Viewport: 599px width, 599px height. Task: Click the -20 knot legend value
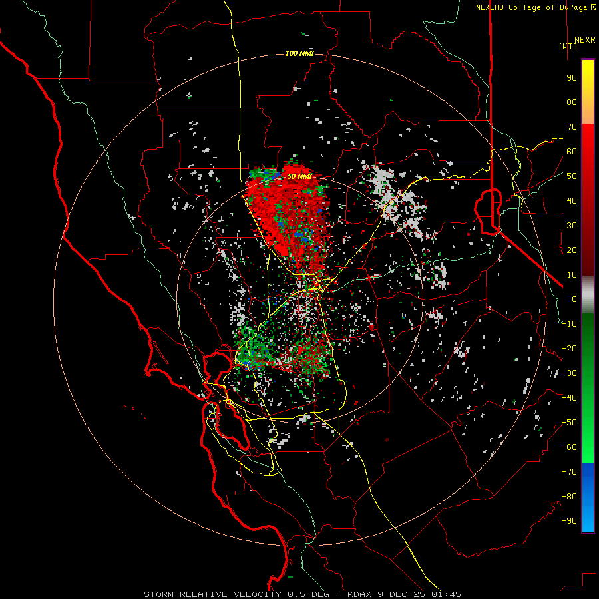point(569,349)
